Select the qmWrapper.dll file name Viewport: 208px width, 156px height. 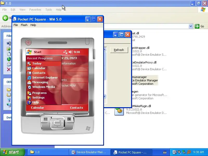point(140,48)
